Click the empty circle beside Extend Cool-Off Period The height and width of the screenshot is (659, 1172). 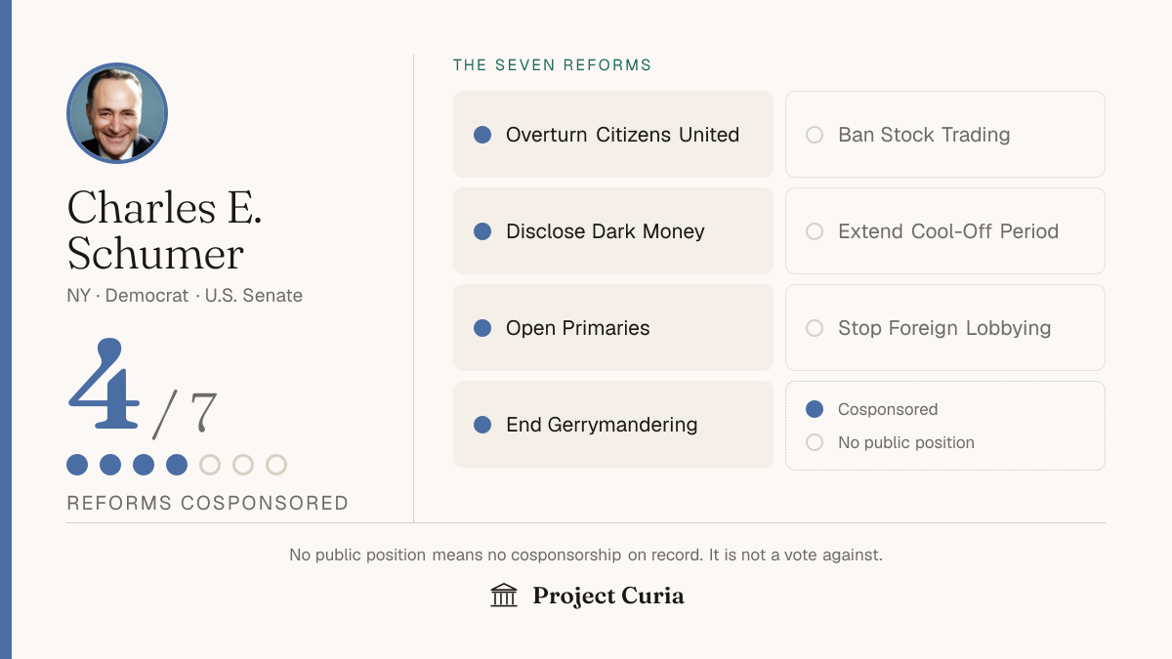[815, 231]
